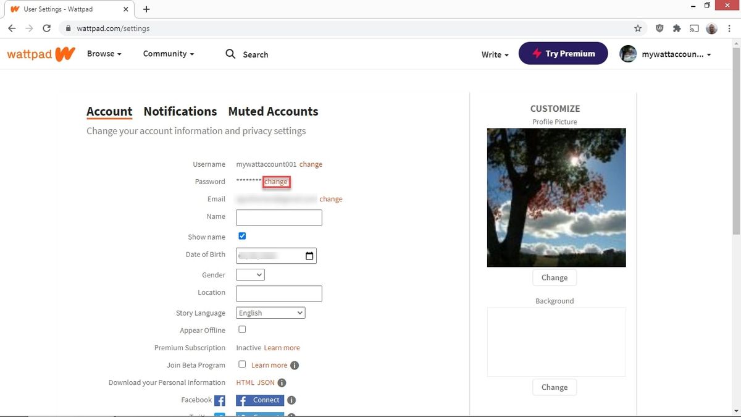Click the browser cast icon

coord(694,28)
